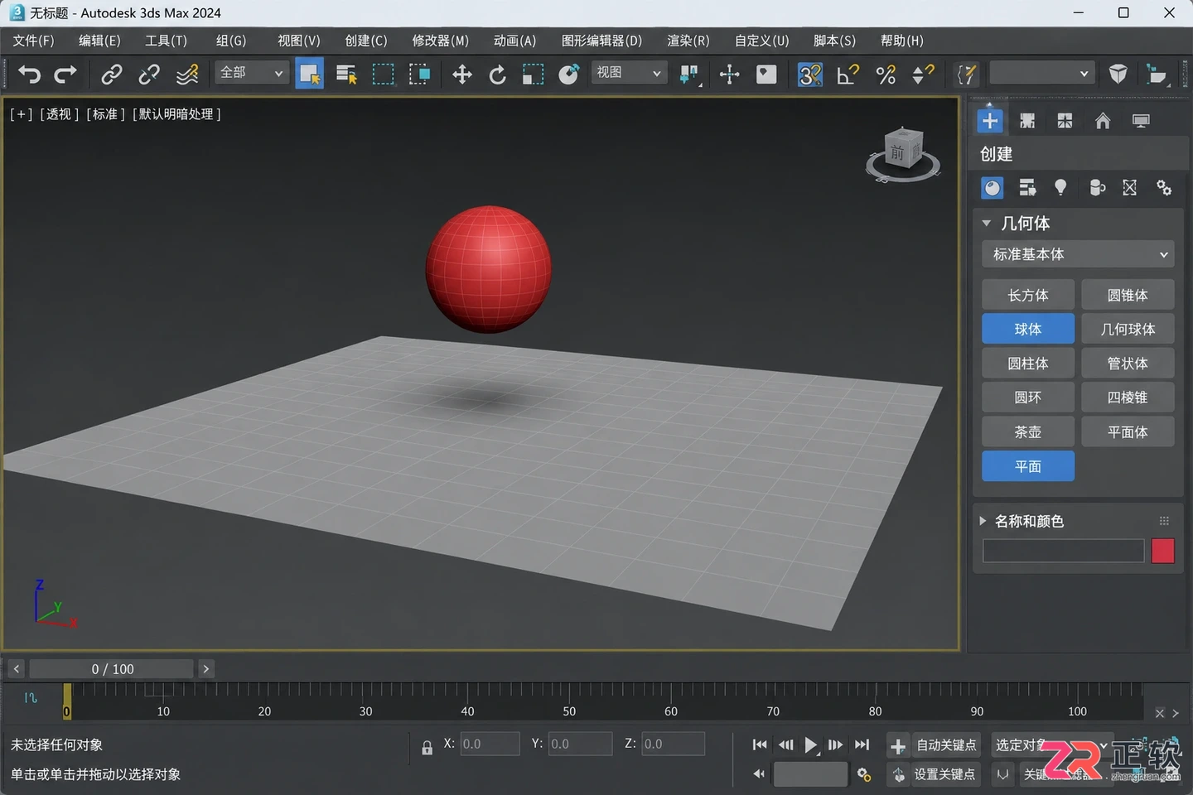Click the 球体 button
The width and height of the screenshot is (1193, 795).
pyautogui.click(x=1028, y=329)
